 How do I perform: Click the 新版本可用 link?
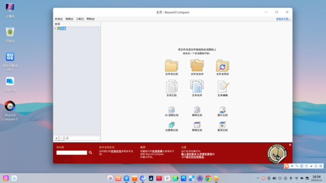[x=283, y=19]
